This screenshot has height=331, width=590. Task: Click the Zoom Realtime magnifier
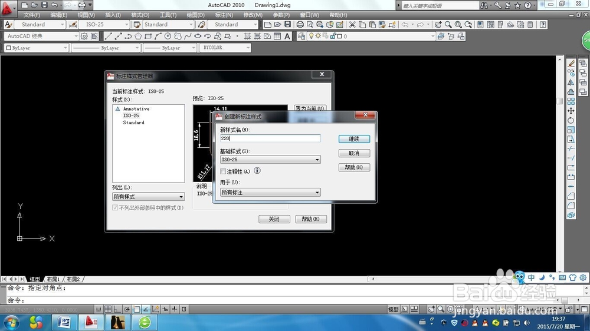pos(448,24)
